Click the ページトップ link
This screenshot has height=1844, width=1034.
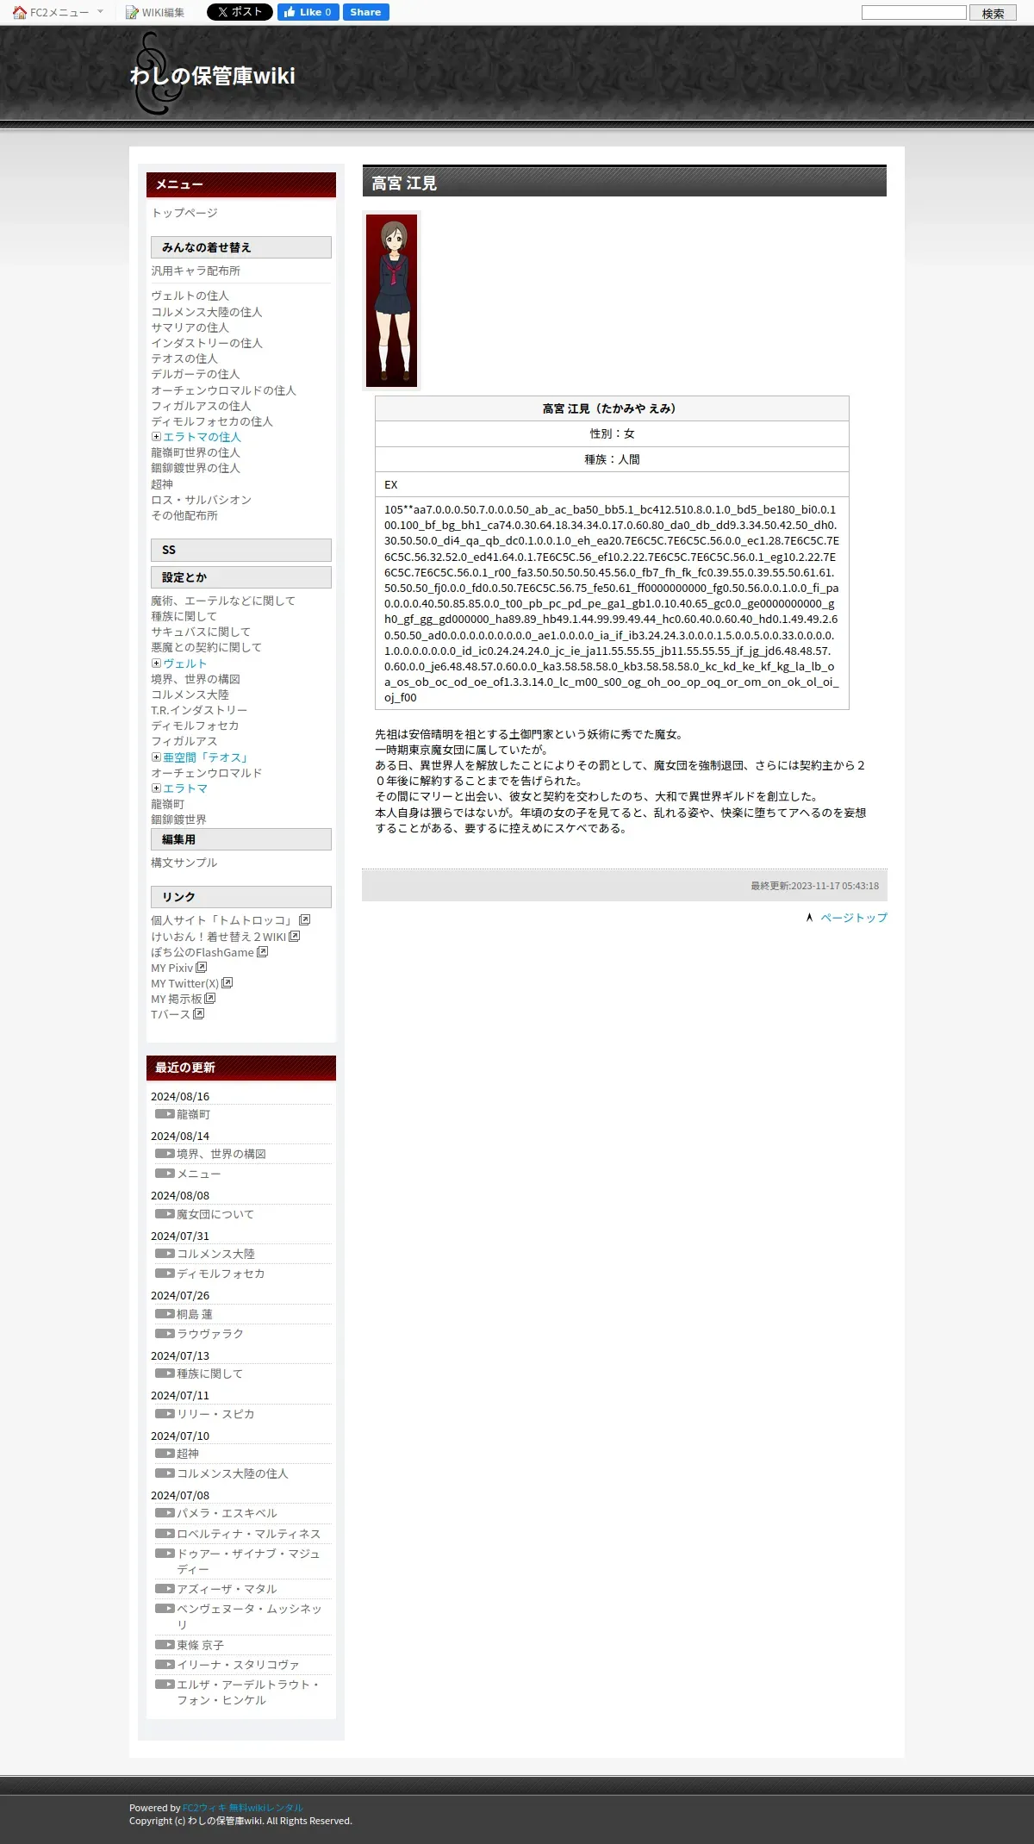(854, 918)
